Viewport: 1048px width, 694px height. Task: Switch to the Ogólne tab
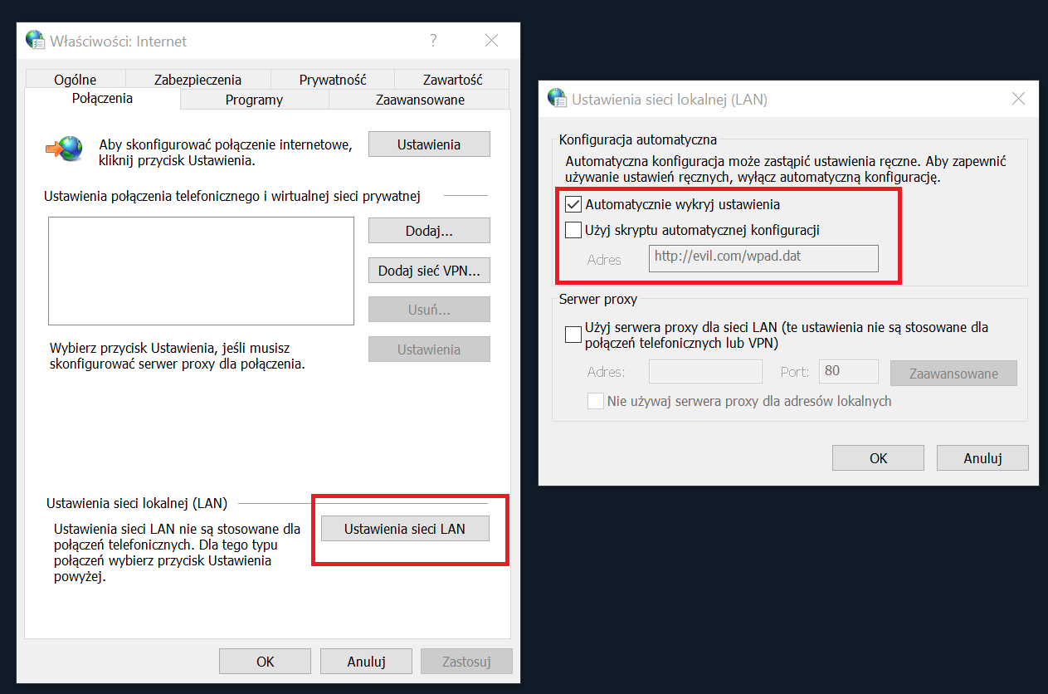(x=75, y=80)
